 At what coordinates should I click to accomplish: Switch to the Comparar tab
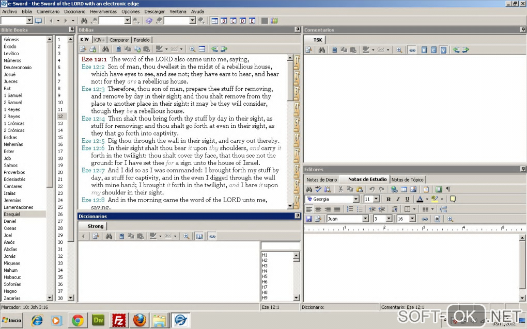click(119, 40)
